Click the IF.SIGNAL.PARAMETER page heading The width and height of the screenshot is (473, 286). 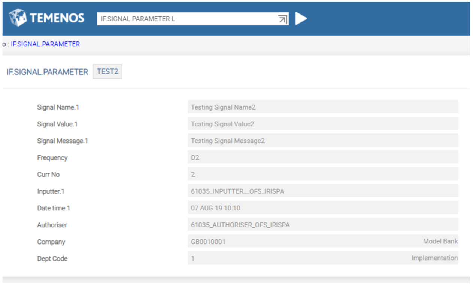[47, 72]
